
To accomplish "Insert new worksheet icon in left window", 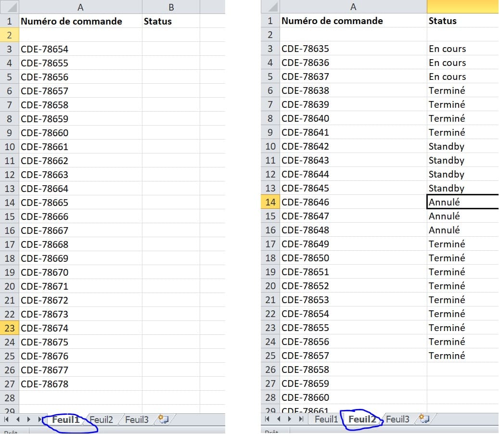I will coord(163,419).
